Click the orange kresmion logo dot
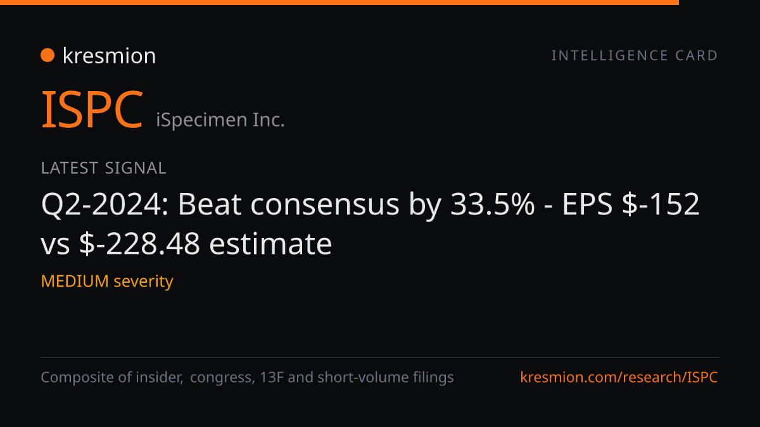Screen dimensions: 760x427 [47, 56]
